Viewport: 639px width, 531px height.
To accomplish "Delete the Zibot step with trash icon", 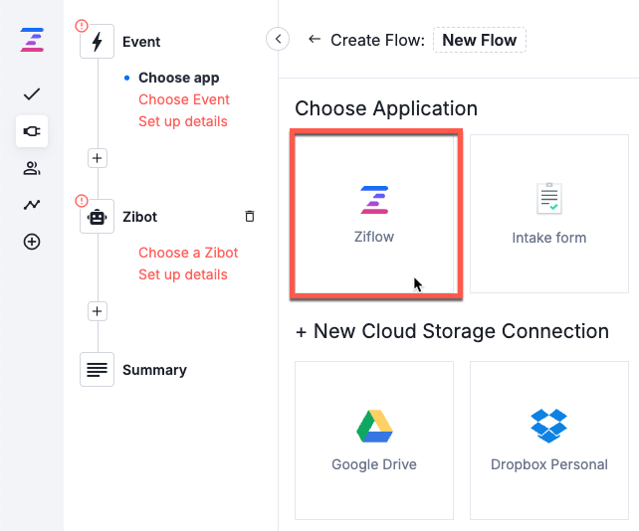I will (x=250, y=216).
